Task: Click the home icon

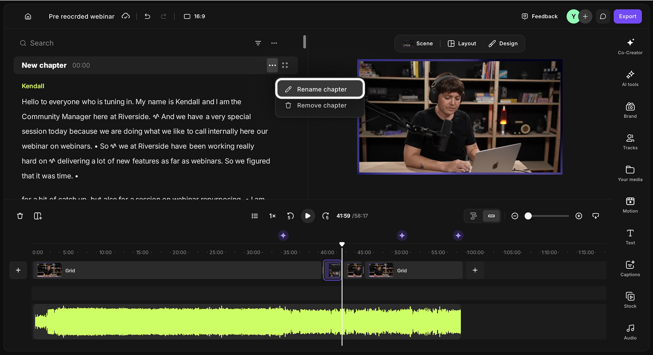Action: pos(28,16)
